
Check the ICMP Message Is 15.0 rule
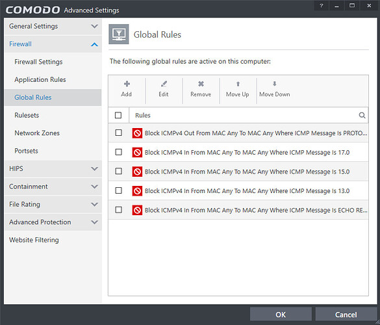(118, 171)
